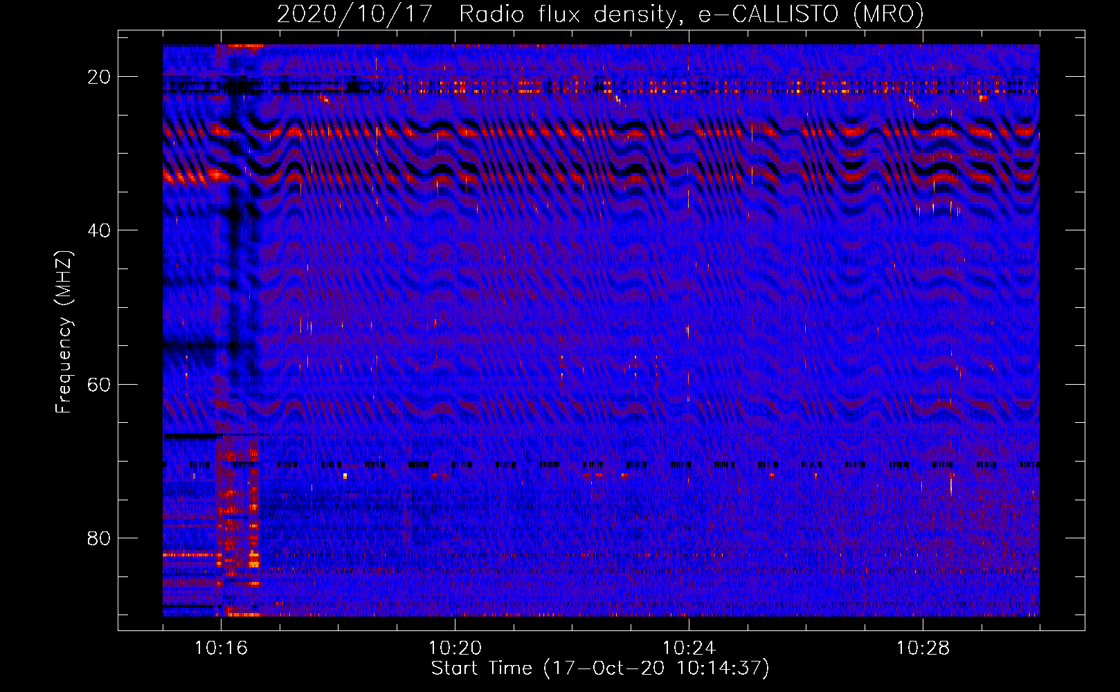Click the "80" frequency tick label
This screenshot has height=692, width=1120.
[x=100, y=538]
